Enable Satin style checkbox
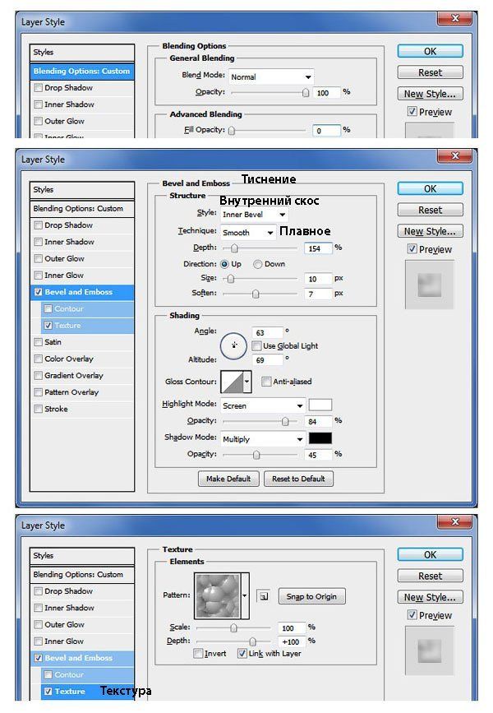This screenshot has height=713, width=493. [39, 342]
